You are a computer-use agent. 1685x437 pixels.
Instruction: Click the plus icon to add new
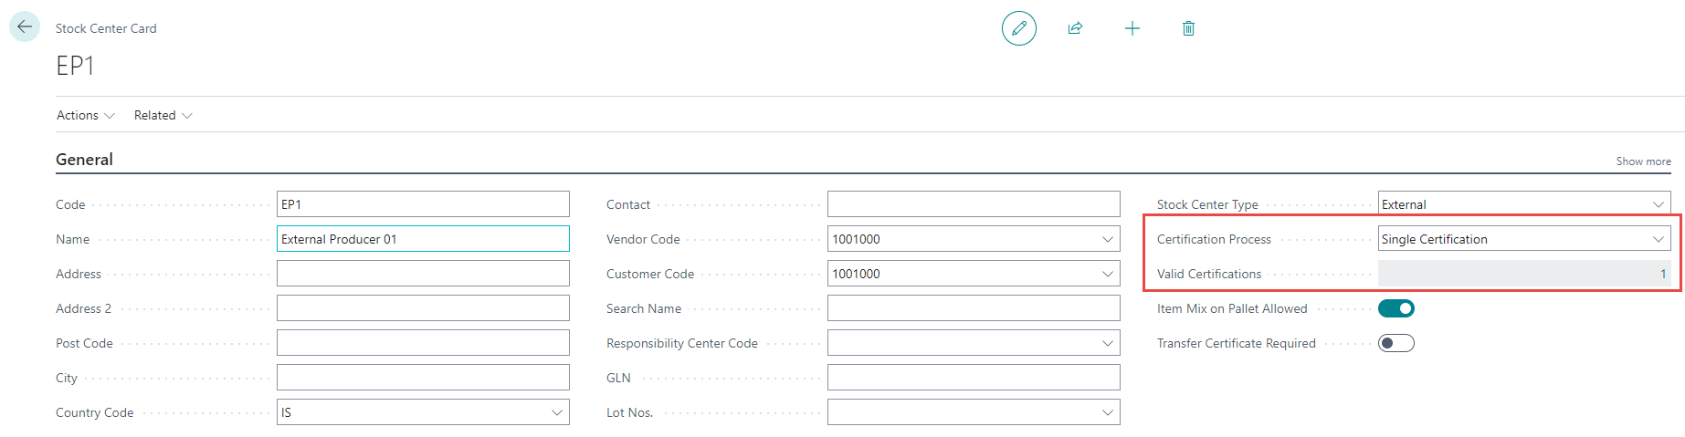1132,28
